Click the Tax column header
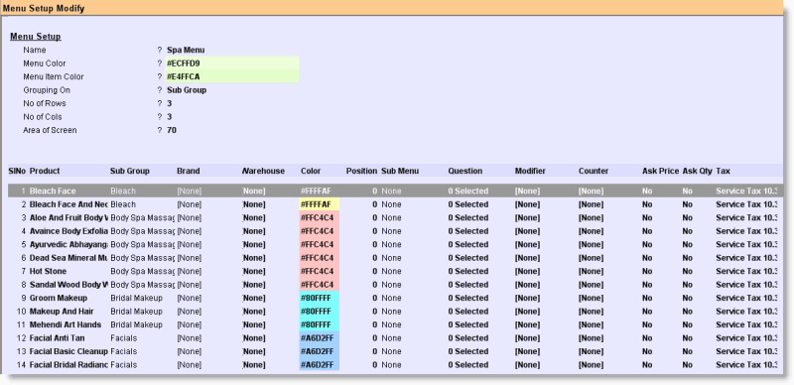The image size is (794, 385). click(x=724, y=172)
